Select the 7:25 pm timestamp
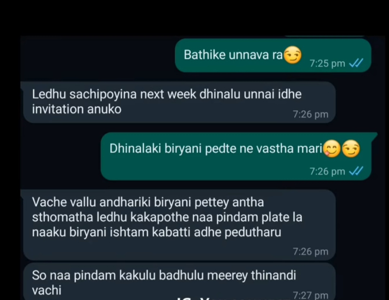 pyautogui.click(x=327, y=63)
